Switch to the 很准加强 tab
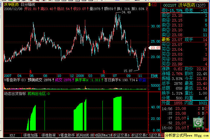 click(31, 135)
